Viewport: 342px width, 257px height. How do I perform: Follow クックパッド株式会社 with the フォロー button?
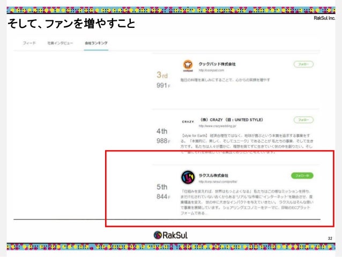[x=303, y=64]
